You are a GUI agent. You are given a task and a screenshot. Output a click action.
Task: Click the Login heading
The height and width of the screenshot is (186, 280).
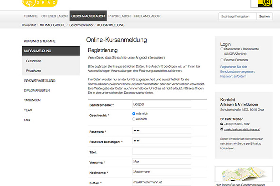click(x=225, y=44)
